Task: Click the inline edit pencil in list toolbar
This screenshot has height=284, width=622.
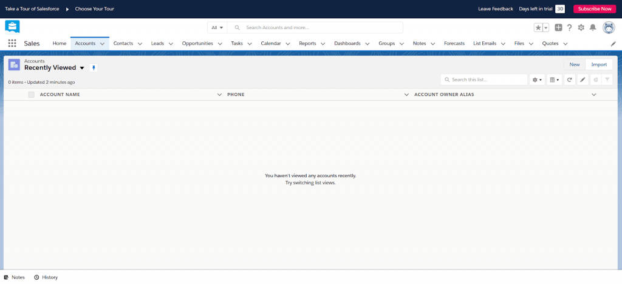Action: coord(583,79)
